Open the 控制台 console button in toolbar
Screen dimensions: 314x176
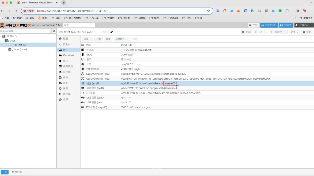tap(276, 32)
